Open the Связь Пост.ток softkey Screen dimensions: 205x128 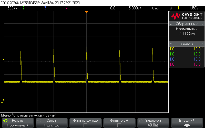(x=52, y=123)
